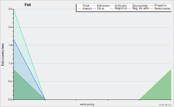Screen dimensions: 174x107
Task: Click the Ediciones/mes axis label
Action: coord(3,55)
